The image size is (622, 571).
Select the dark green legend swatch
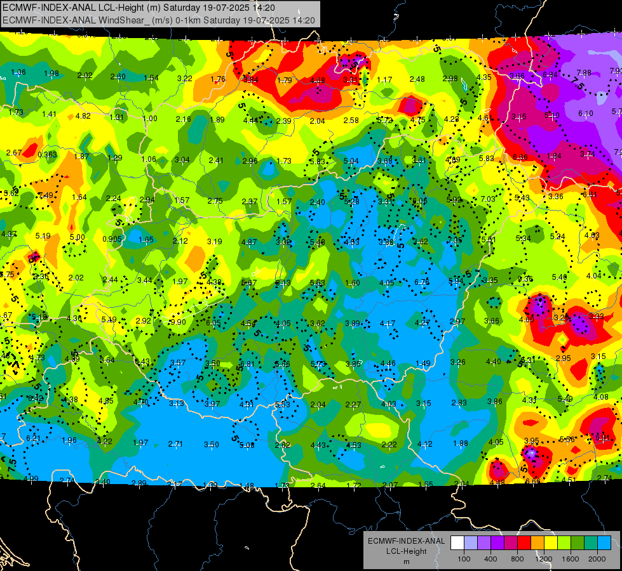tap(578, 543)
